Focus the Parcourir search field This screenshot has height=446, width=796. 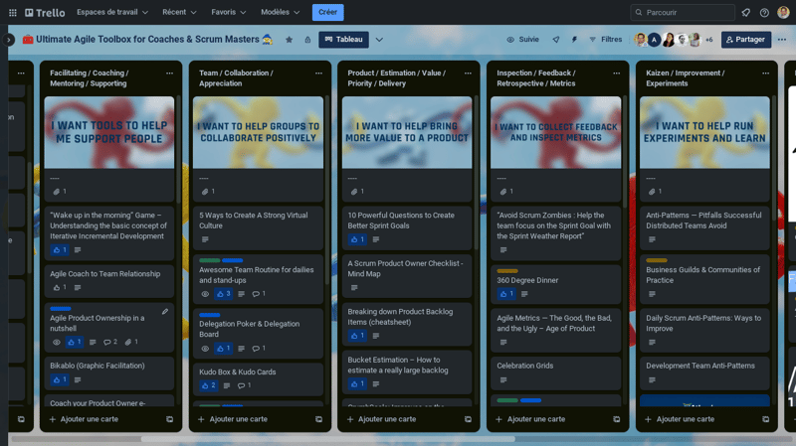(683, 12)
